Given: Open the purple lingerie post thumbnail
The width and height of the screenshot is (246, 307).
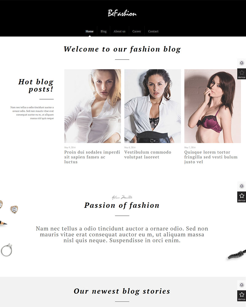Looking at the screenshot, I should (x=212, y=106).
